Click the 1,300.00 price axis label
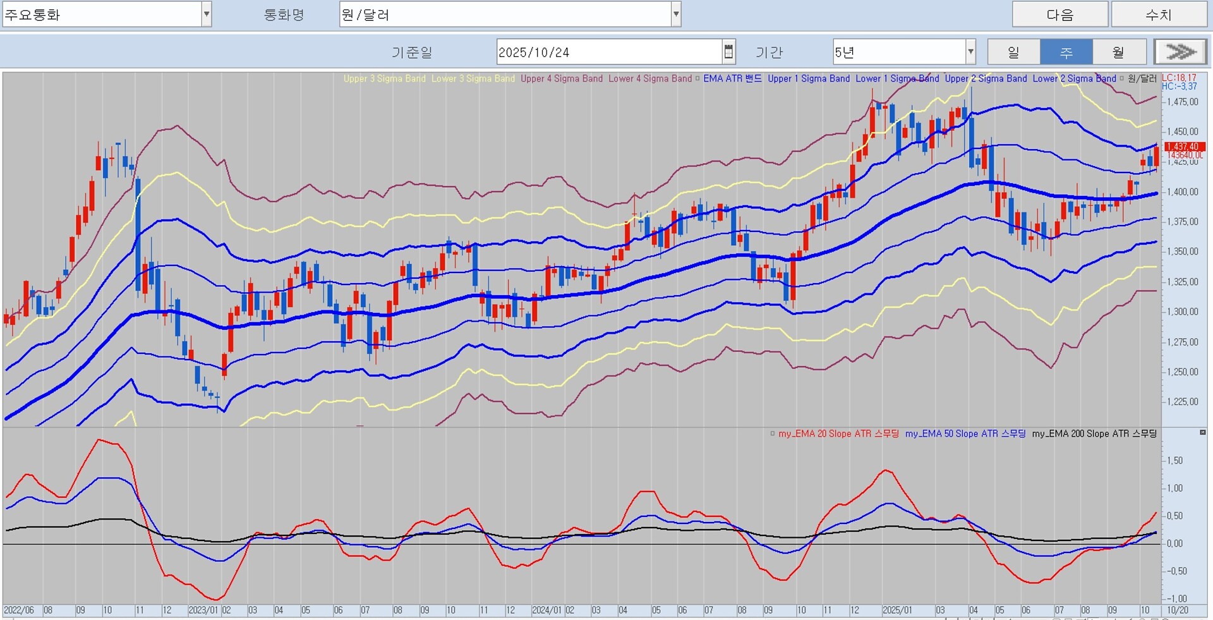Screen dimensions: 1213x620 point(1182,312)
